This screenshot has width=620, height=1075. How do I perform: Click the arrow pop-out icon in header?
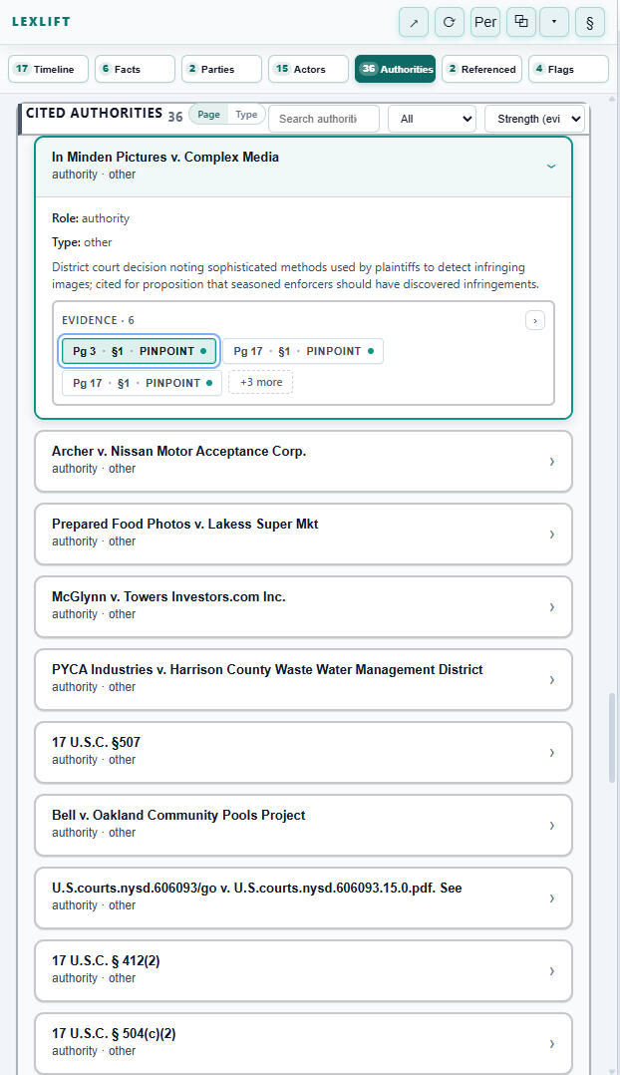click(414, 22)
